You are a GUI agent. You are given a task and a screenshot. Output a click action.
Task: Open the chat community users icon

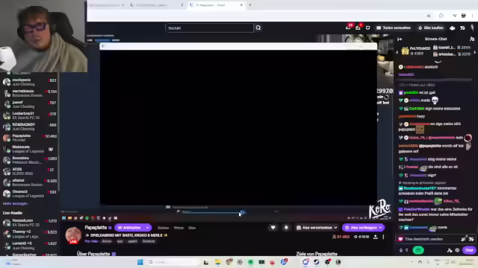[x=472, y=39]
